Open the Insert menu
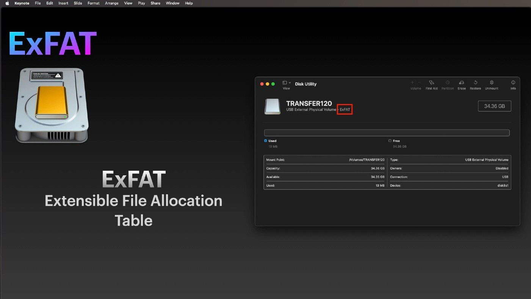 (x=63, y=3)
